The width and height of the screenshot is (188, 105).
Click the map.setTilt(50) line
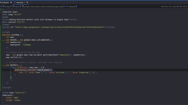14,57
